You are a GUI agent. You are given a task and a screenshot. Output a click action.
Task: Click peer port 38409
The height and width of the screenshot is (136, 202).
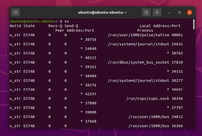91,76
